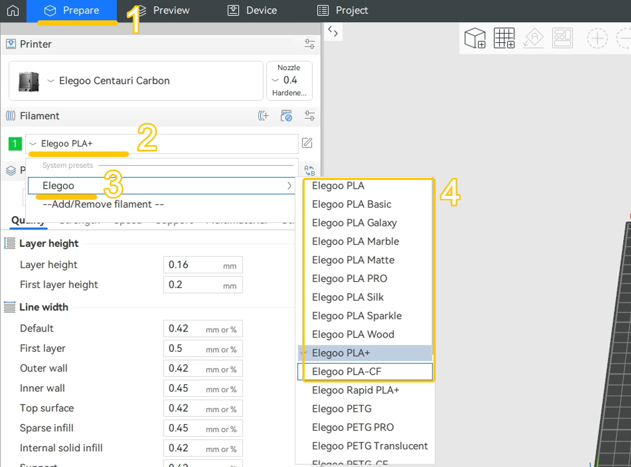Select Elegoo PLA Marble filament

365,241
